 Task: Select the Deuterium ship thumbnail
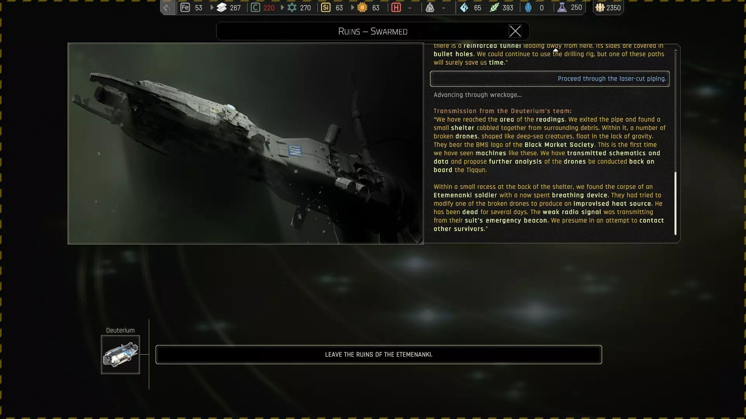pos(120,355)
